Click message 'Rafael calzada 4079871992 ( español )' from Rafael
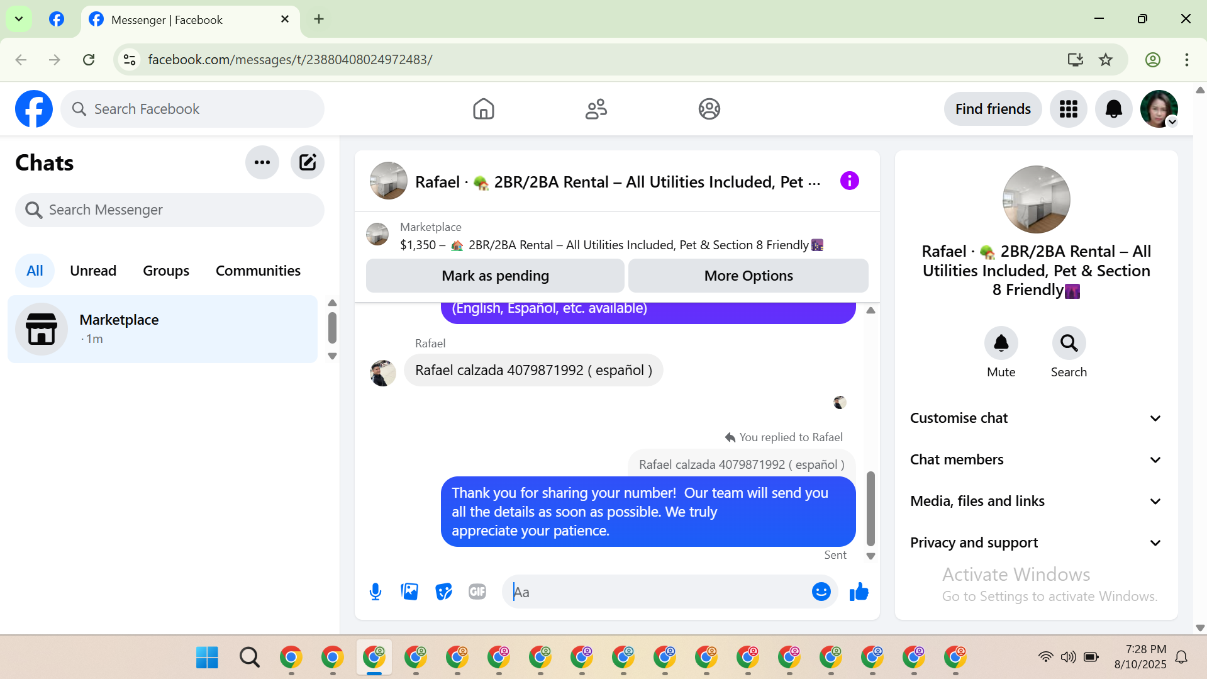 click(x=533, y=370)
